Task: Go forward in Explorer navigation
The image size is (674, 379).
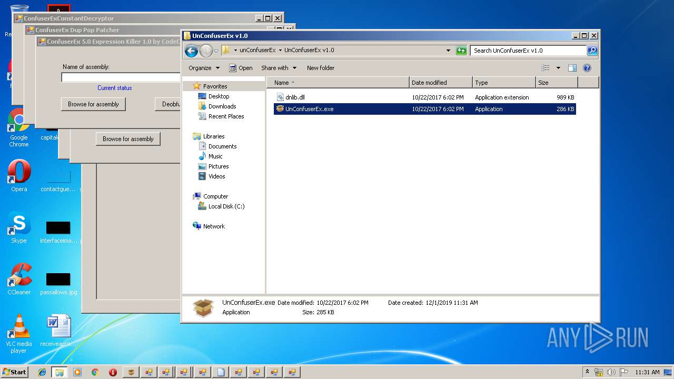Action: coord(206,51)
